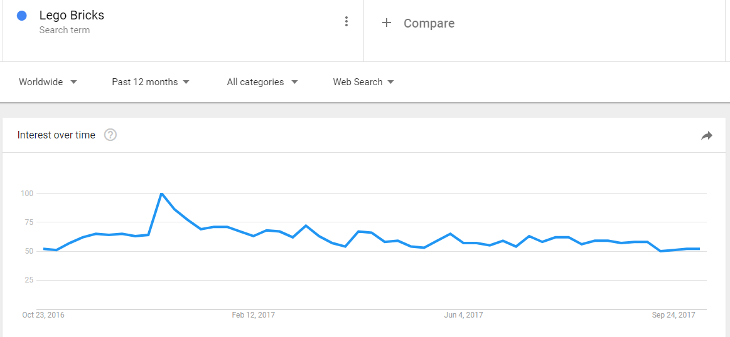Expand the All categories dropdown
The height and width of the screenshot is (337, 730).
click(262, 82)
